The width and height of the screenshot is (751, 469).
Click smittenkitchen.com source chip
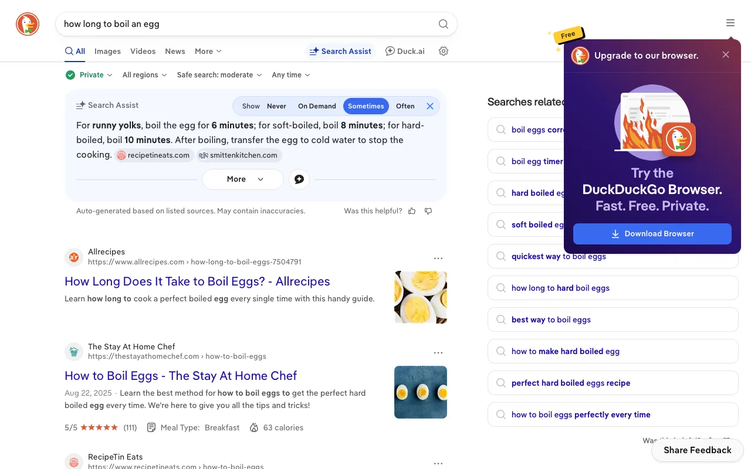(239, 155)
